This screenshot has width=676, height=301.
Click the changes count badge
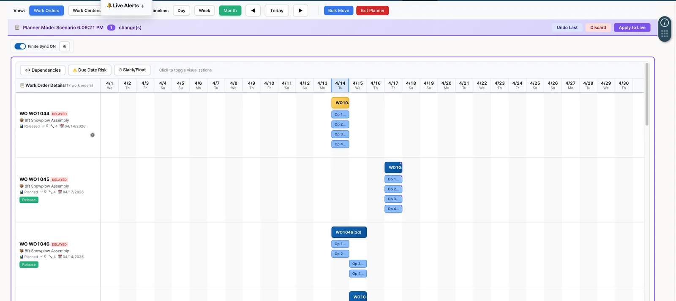[111, 27]
